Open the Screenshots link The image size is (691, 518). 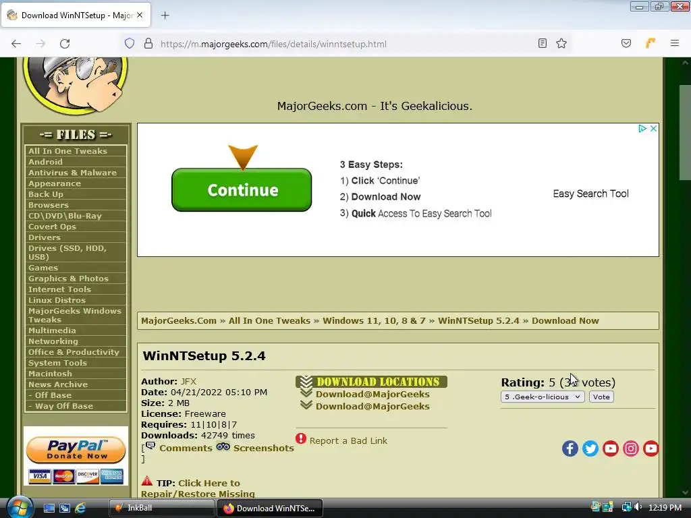264,448
